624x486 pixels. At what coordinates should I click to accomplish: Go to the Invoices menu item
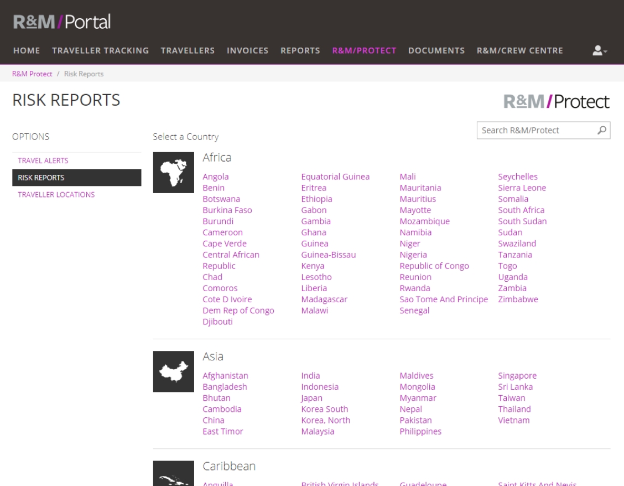(x=247, y=50)
